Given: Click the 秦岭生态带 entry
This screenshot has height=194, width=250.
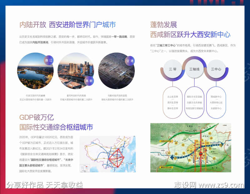Looking at the screenshot, I should pos(172,108).
